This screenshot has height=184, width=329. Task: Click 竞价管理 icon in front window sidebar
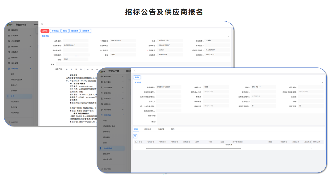coord(102,109)
